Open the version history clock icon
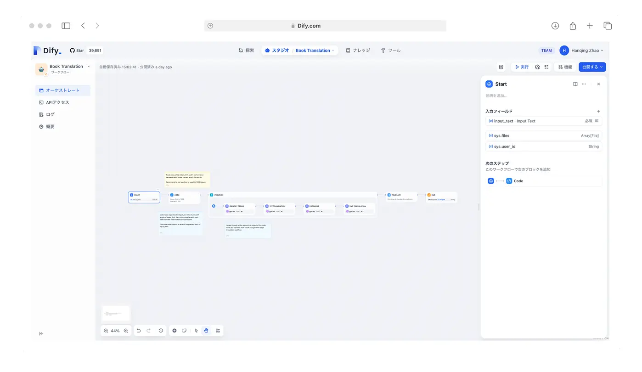The image size is (642, 372). pyautogui.click(x=161, y=331)
